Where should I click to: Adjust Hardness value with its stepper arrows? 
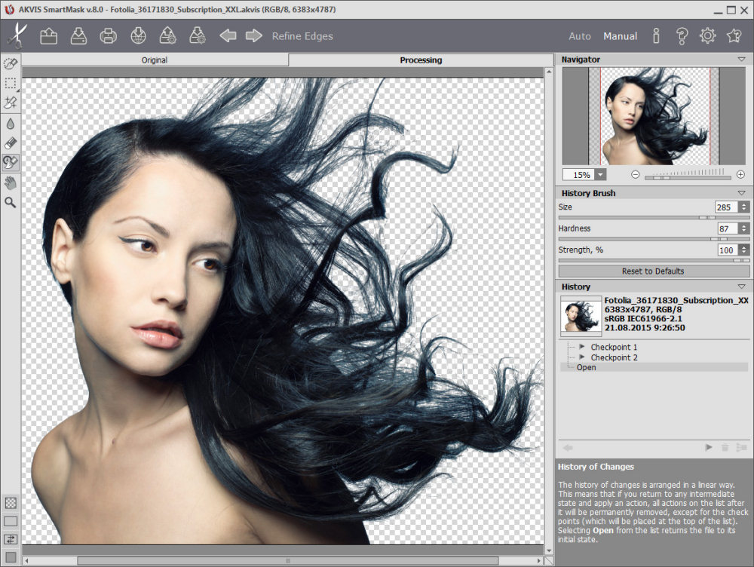[x=744, y=228]
